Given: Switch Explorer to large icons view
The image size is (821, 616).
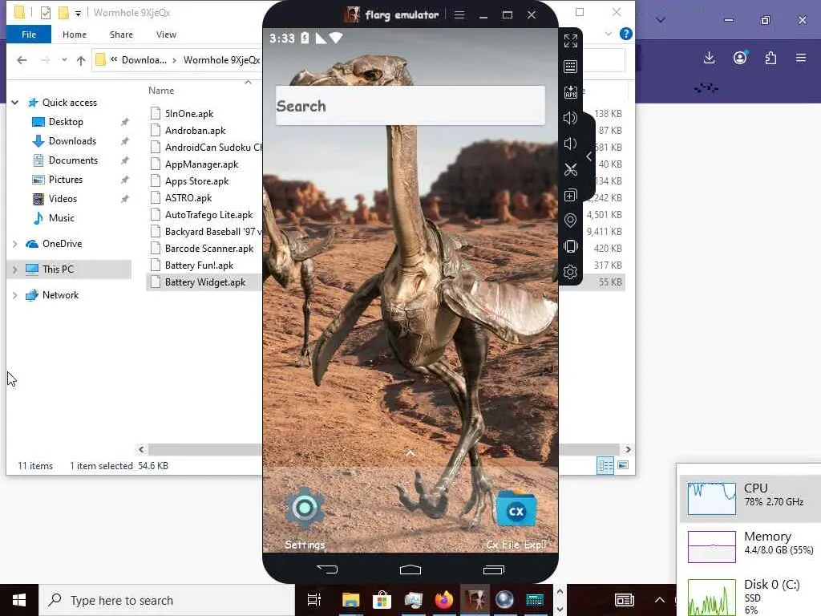Looking at the screenshot, I should point(622,465).
